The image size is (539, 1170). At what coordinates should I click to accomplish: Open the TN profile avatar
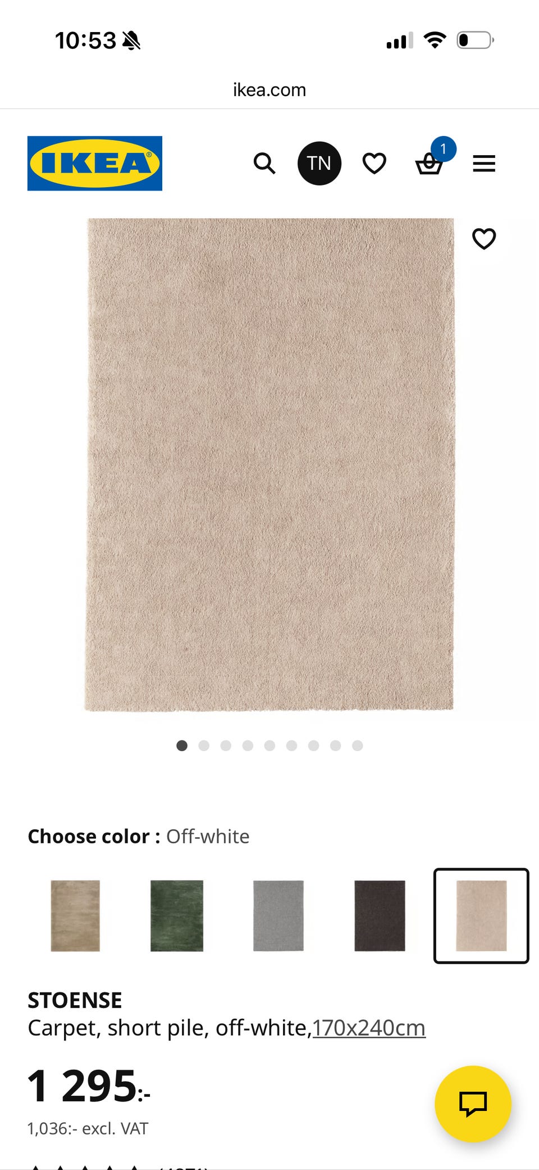319,164
